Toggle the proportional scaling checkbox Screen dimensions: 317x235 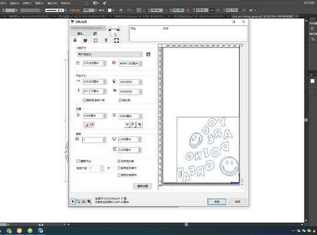click(x=120, y=100)
